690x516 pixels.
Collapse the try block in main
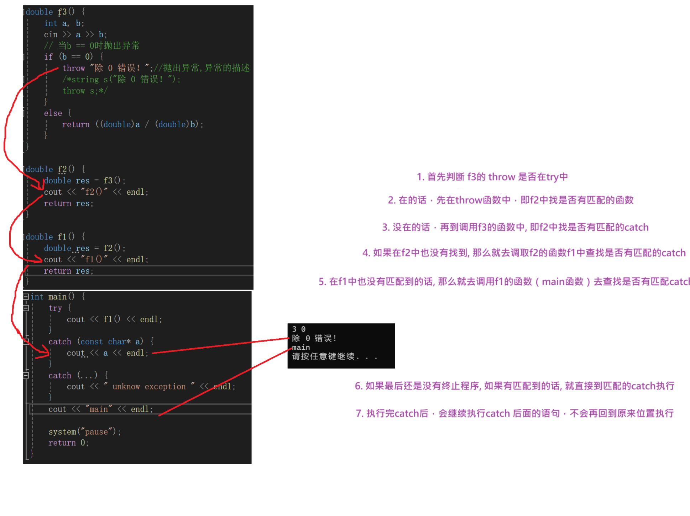tap(26, 308)
